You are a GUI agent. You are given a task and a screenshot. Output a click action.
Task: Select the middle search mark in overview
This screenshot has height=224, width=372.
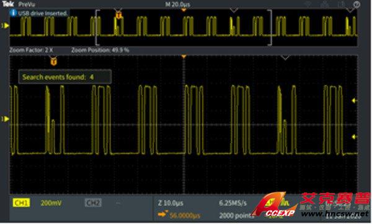234,11
